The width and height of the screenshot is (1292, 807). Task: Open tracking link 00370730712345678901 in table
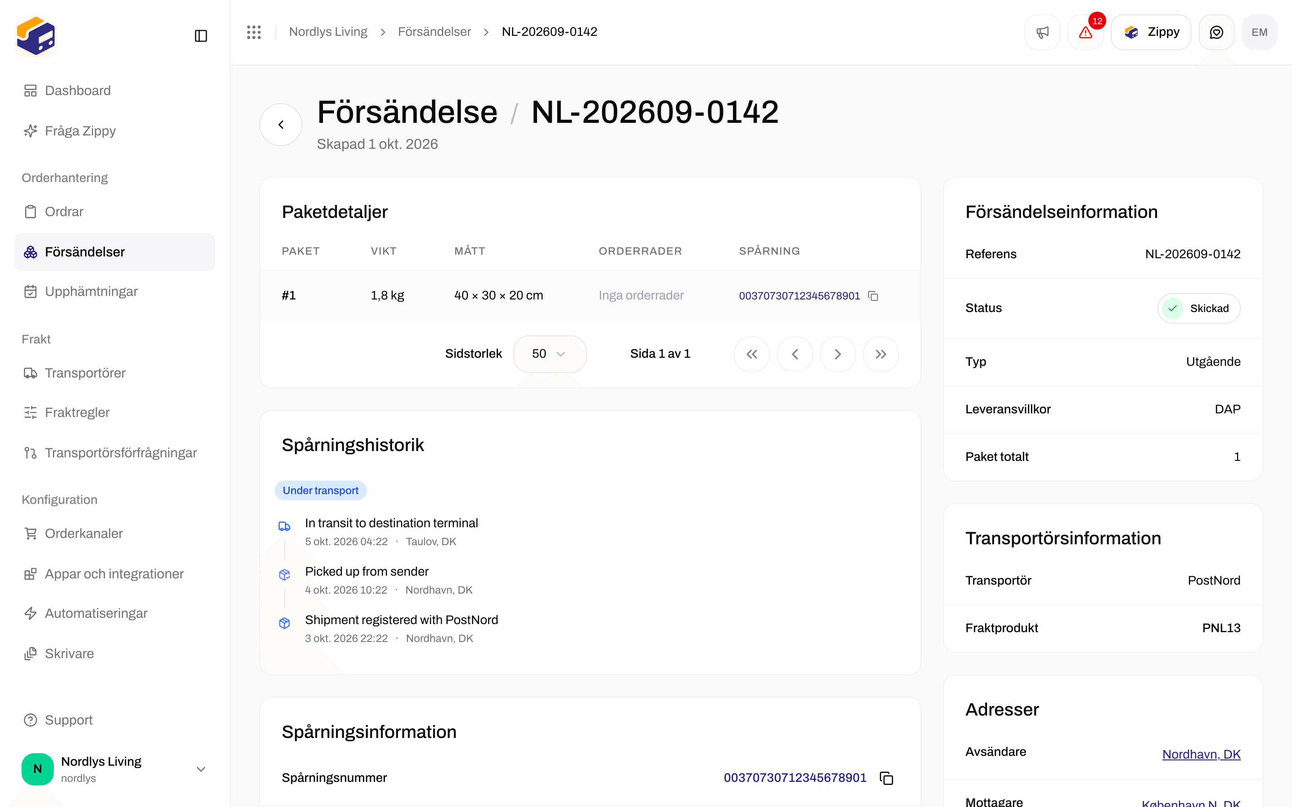[799, 296]
